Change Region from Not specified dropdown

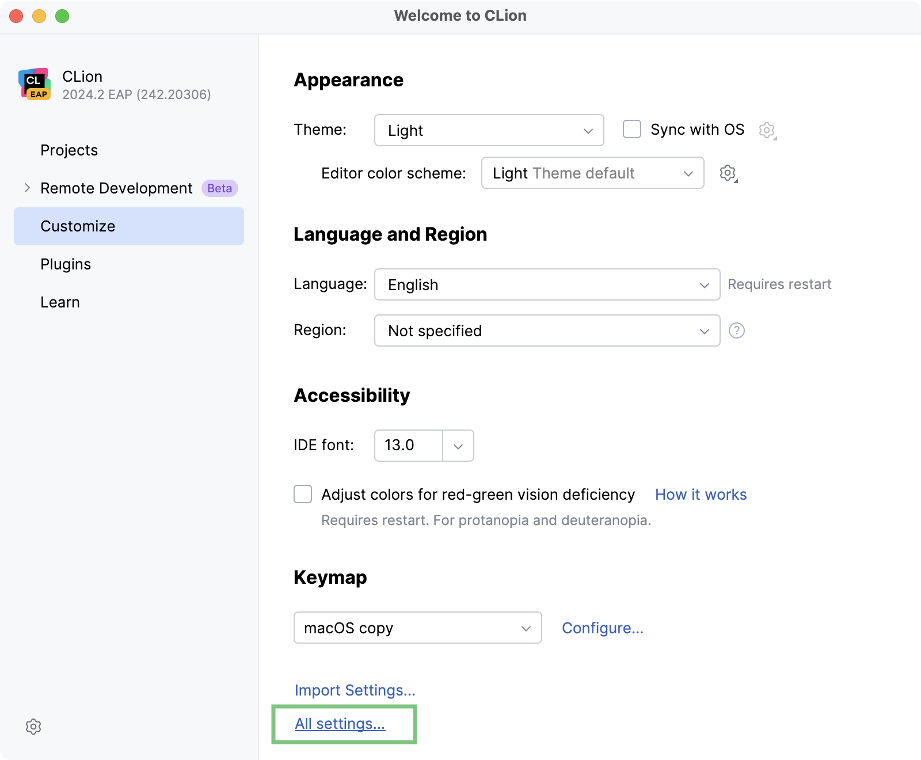[546, 330]
